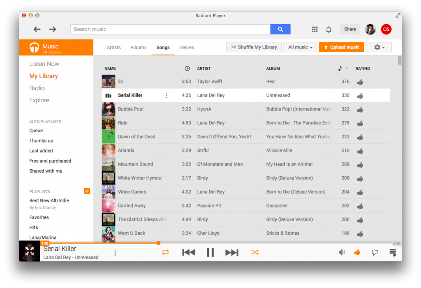Pause the current song
This screenshot has height=288, width=421.
[x=210, y=252]
